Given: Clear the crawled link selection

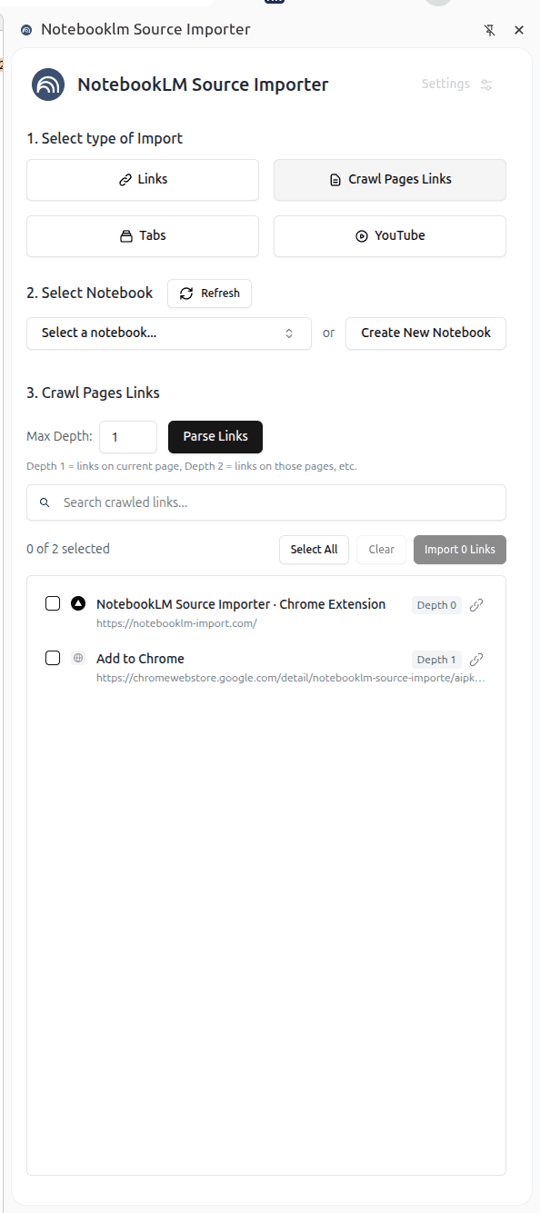Looking at the screenshot, I should 381,549.
